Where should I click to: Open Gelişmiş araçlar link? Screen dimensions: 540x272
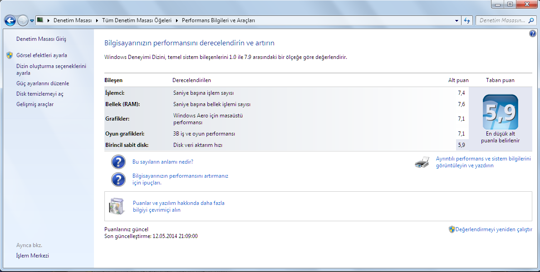tap(35, 104)
